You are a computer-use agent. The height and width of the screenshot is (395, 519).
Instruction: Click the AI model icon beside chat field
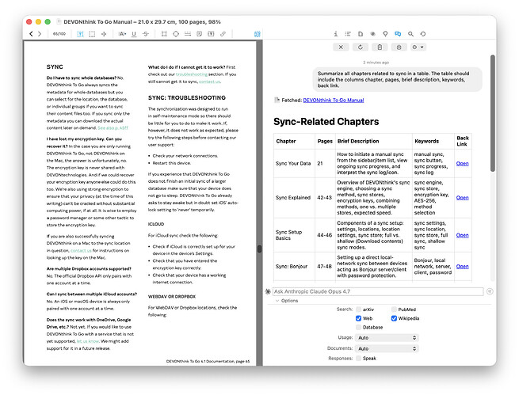268,291
